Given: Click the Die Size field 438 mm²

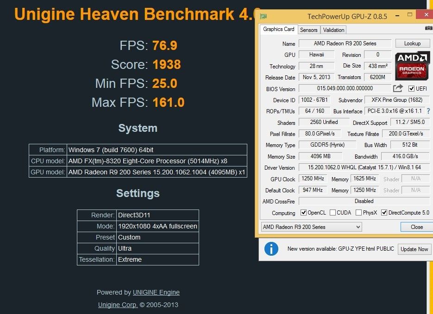Looking at the screenshot, I should click(x=378, y=66).
